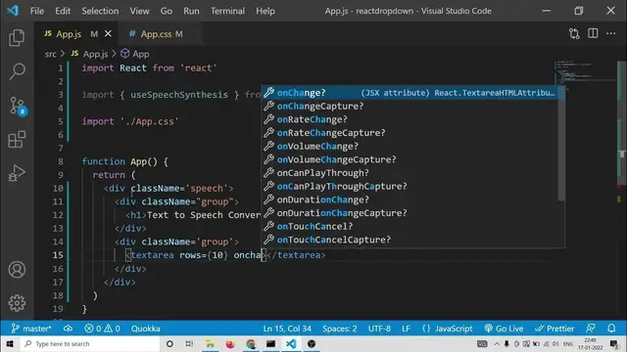The width and height of the screenshot is (627, 352).
Task: Open the Explorer view in activity bar
Action: (x=17, y=38)
